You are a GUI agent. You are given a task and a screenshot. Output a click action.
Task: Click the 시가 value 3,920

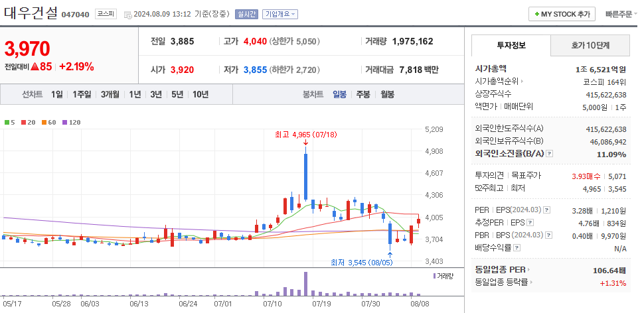pos(182,70)
